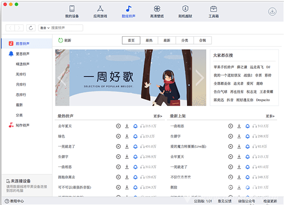Image resolution: width=284 pixels, height=205 pixels.
Task: Search trending keyword 远走高飞
Action: click(x=257, y=67)
